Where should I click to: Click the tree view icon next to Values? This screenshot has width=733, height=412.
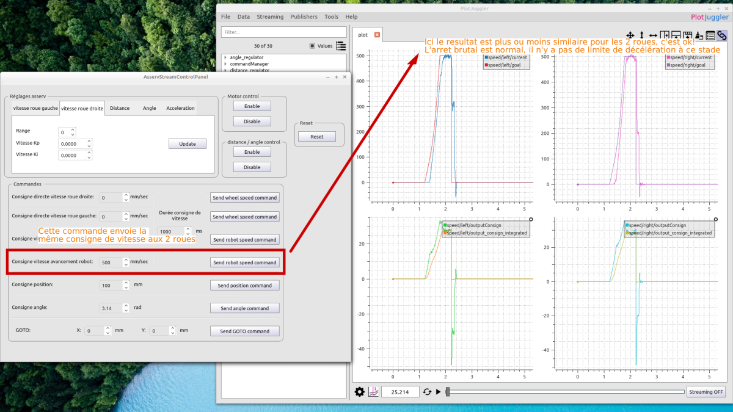(341, 46)
